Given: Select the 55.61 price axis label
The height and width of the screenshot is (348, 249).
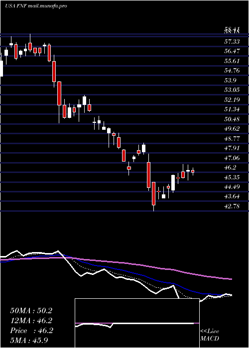Looking at the screenshot, I should [232, 61].
